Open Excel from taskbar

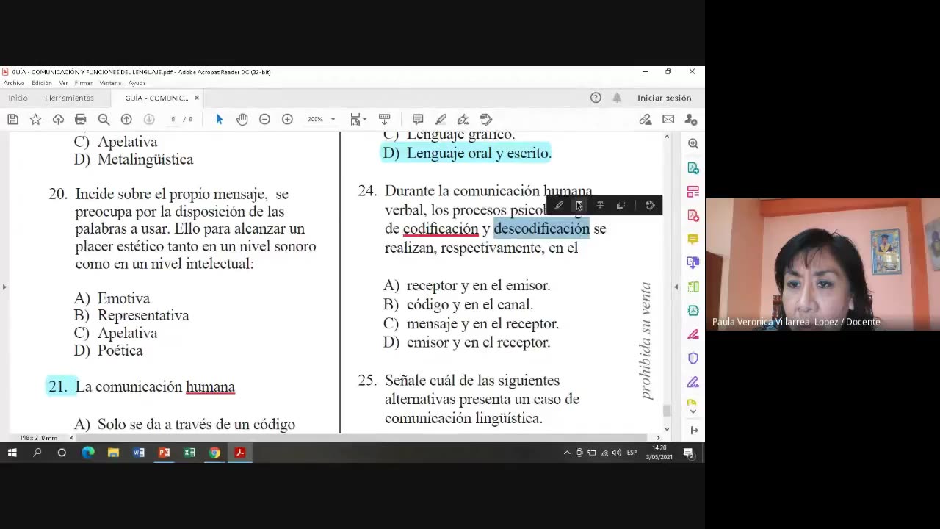tap(189, 453)
